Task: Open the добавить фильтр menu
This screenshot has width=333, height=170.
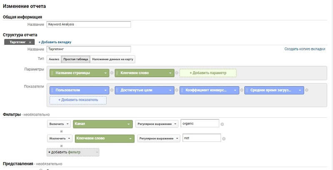Action: point(73,152)
